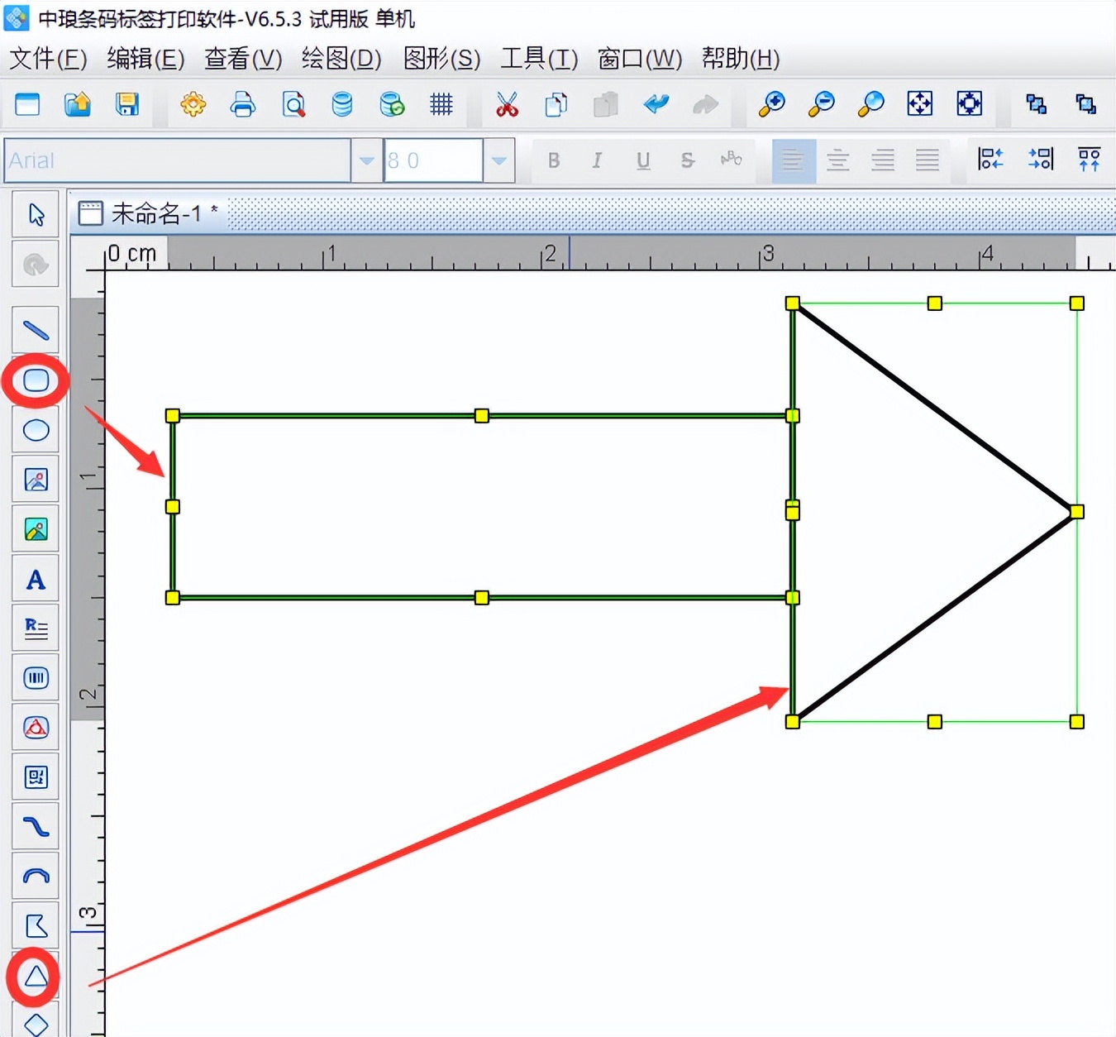Open the print icon in toolbar
The image size is (1116, 1037).
(x=243, y=104)
